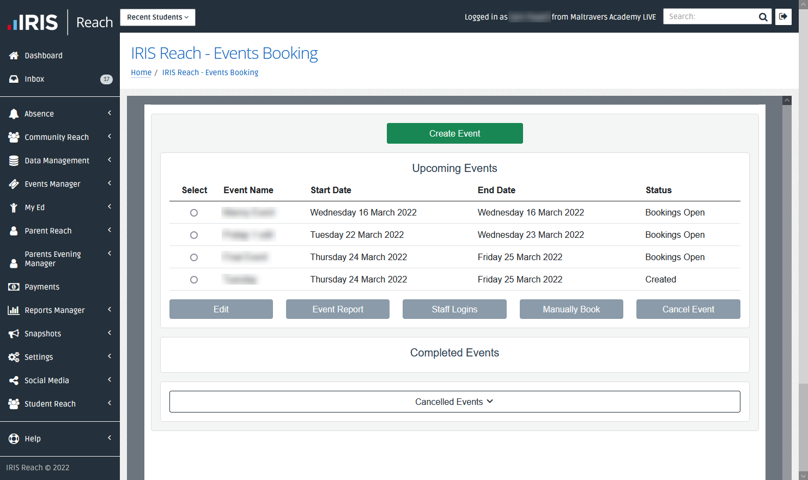Click the log out icon
Image resolution: width=808 pixels, height=480 pixels.
(x=783, y=16)
